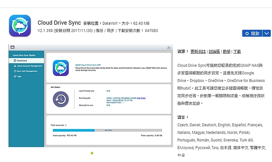This screenshot has width=272, height=162.
Task: Select Cloud Account Management in the sidebar
Action: [28, 66]
